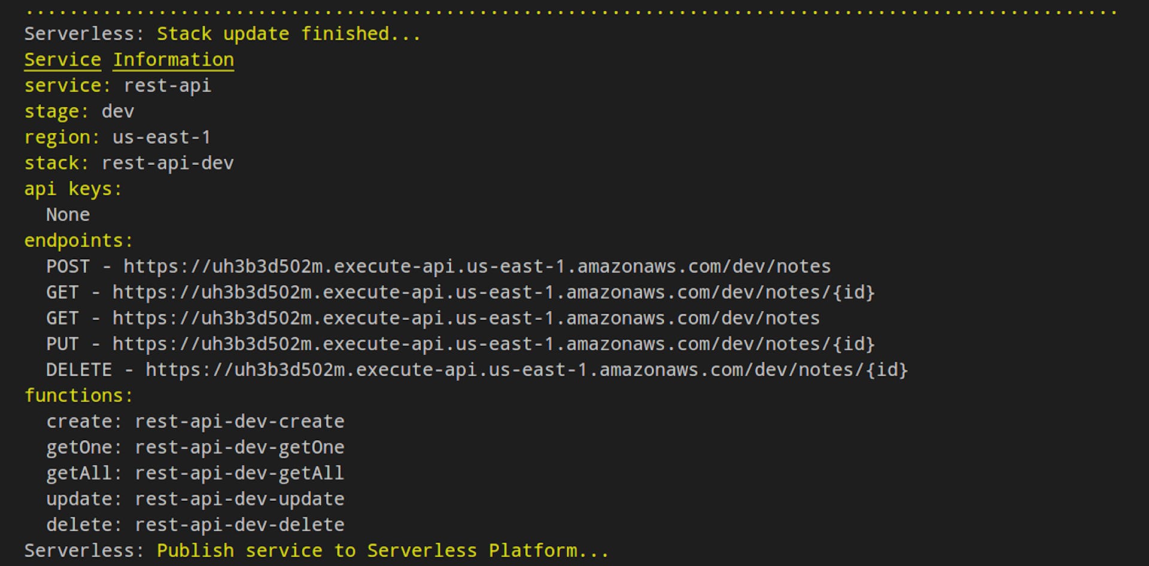Click the underlined Information link

tap(173, 59)
